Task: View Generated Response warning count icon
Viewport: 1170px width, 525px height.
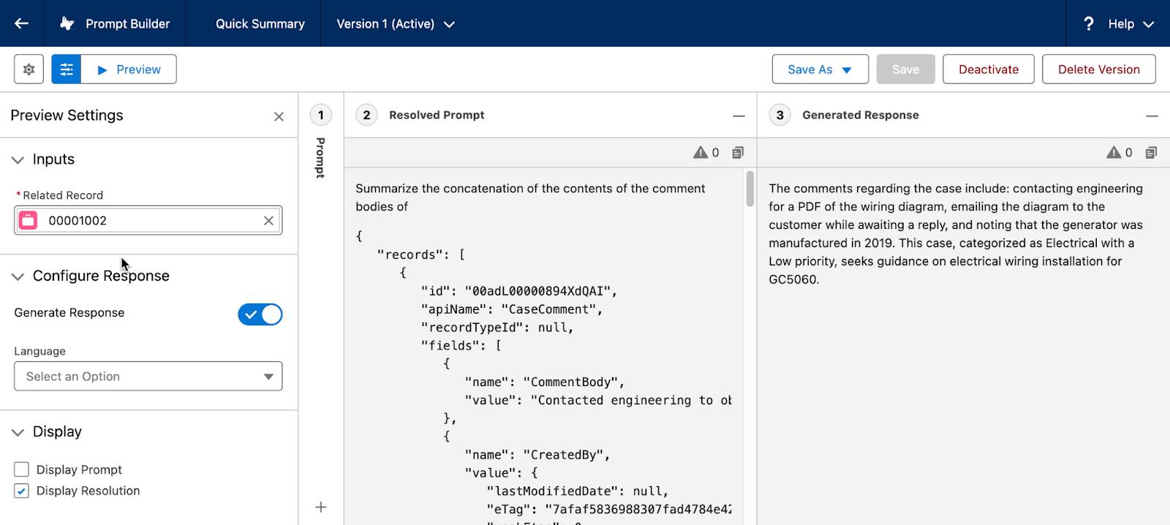Action: click(x=1114, y=152)
